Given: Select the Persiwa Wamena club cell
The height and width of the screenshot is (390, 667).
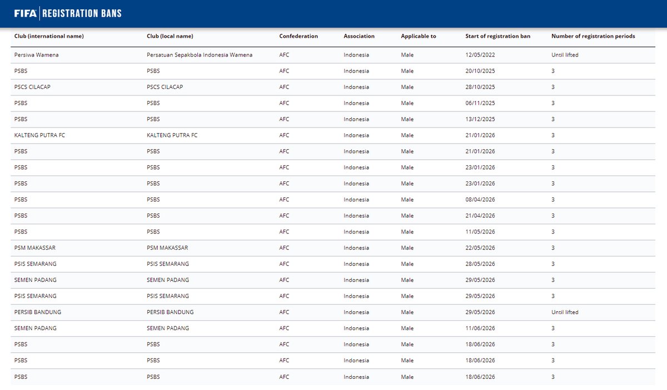Looking at the screenshot, I should pyautogui.click(x=36, y=55).
